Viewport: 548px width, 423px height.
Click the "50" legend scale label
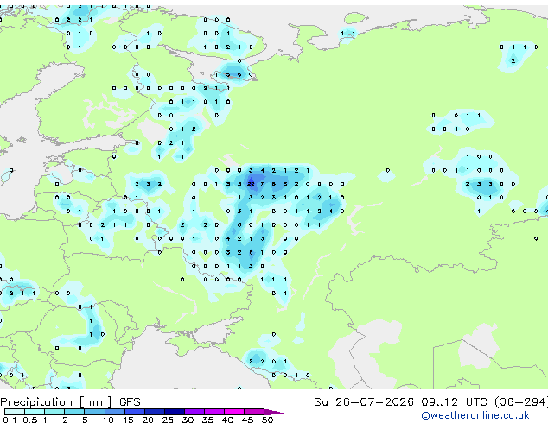tap(267, 420)
